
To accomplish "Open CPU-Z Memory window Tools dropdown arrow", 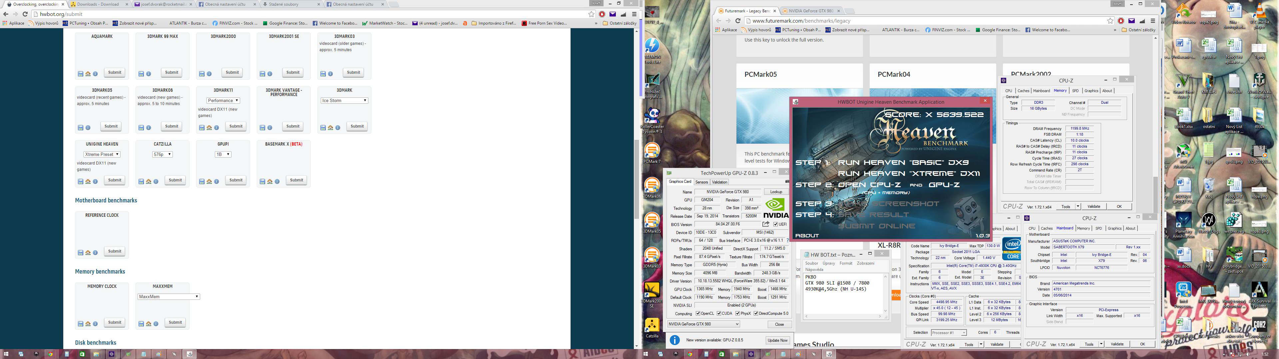I will [x=1077, y=206].
